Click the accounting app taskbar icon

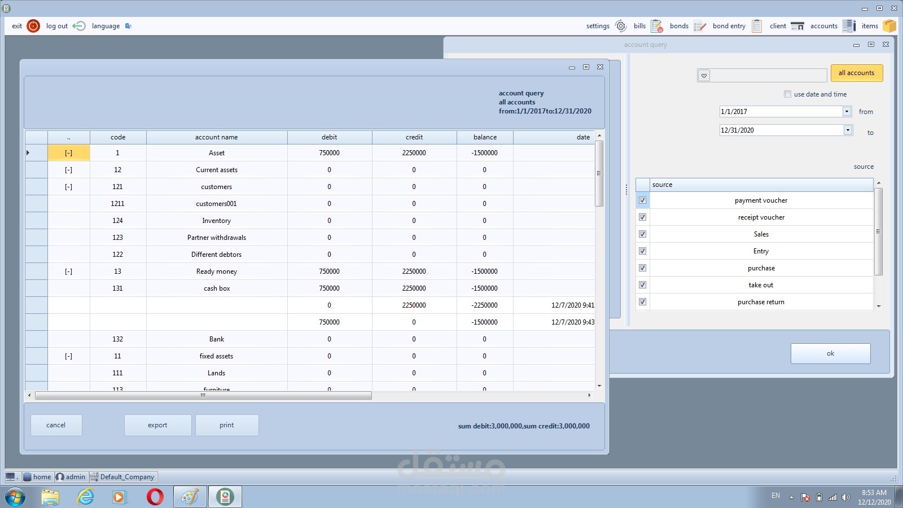coord(225,497)
